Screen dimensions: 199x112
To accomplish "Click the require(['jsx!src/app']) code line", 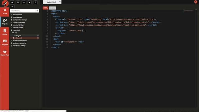I will click(x=72, y=30).
